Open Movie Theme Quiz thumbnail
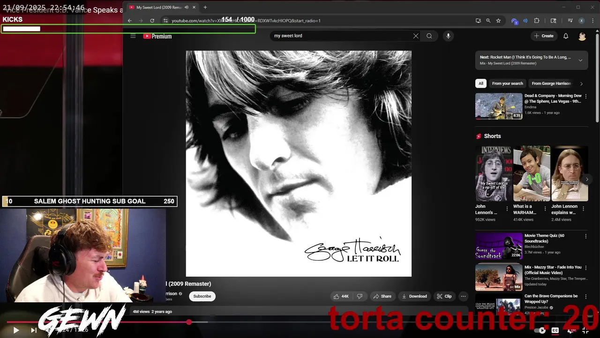The height and width of the screenshot is (338, 600). (x=499, y=246)
